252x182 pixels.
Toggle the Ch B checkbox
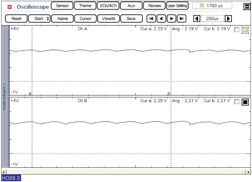237,102
